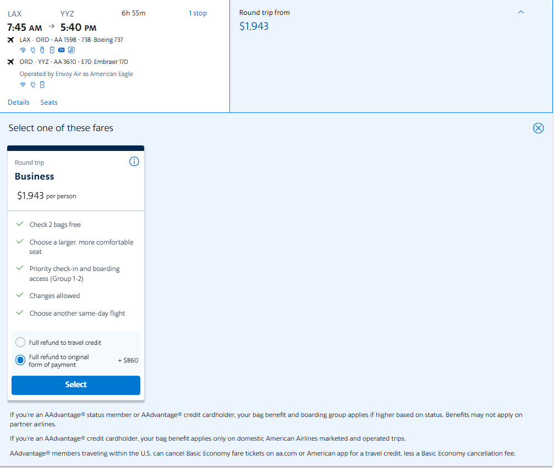The height and width of the screenshot is (471, 554).
Task: Click the 5:40 PM arrival time
Action: click(79, 27)
